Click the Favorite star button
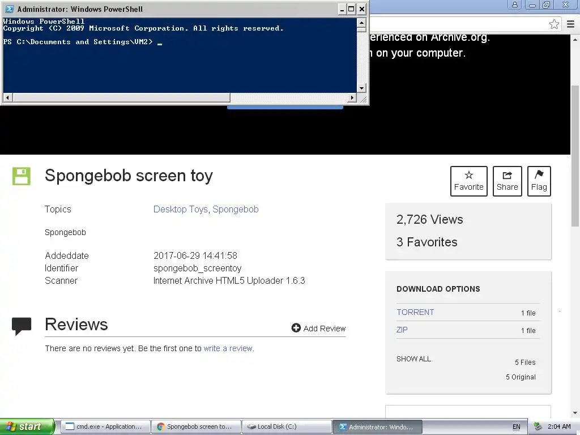The image size is (580, 435). point(468,181)
